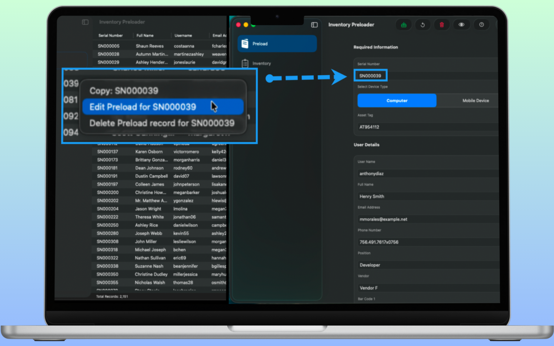554x346 pixels.
Task: Choose Delete Preload record for SN000039
Action: point(162,123)
